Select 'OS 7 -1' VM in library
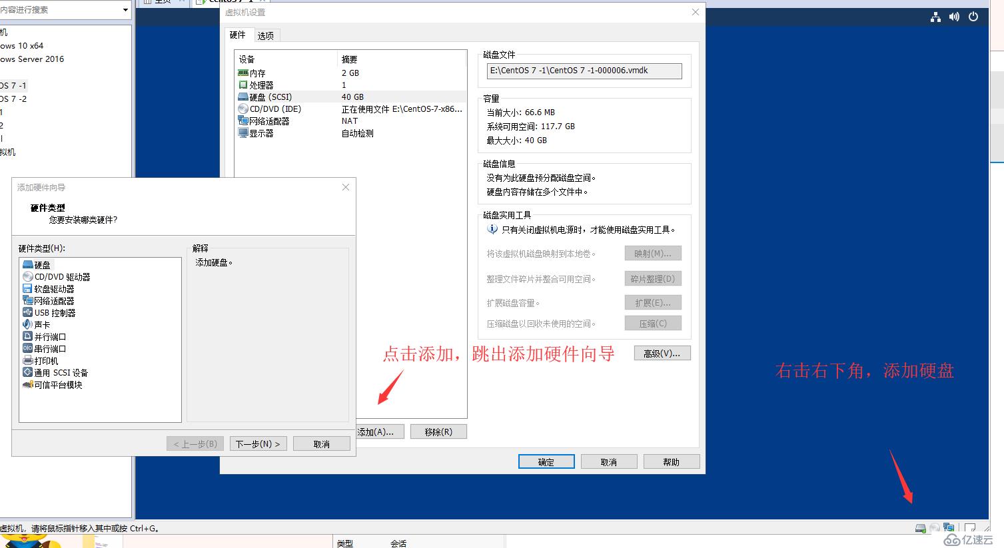 [13, 86]
